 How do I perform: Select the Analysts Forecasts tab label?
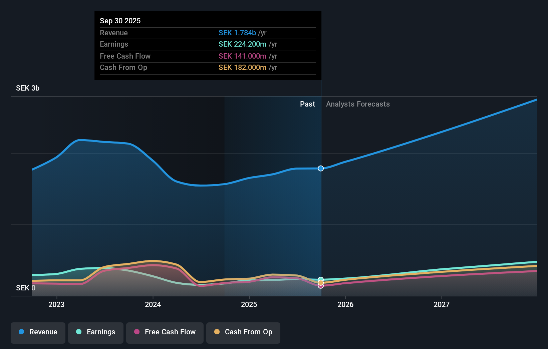click(x=358, y=104)
